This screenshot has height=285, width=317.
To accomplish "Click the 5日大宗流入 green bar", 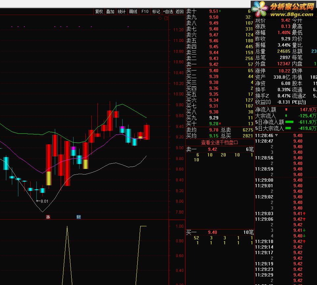I will pyautogui.click(x=288, y=128).
